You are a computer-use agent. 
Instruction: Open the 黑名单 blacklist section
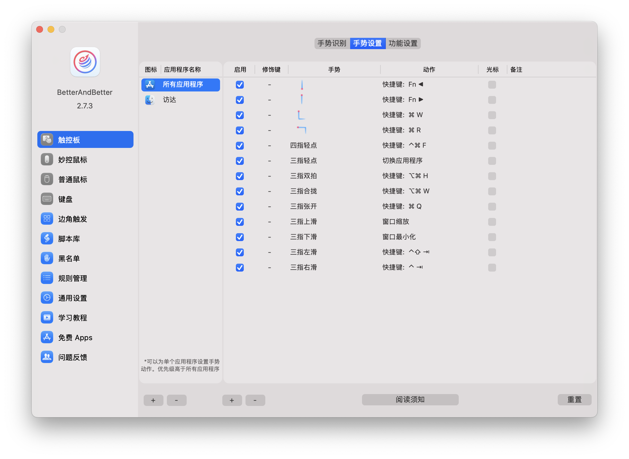pos(69,259)
